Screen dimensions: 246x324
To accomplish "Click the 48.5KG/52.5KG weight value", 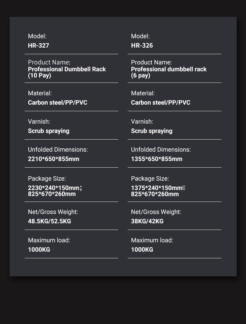I will [50, 221].
